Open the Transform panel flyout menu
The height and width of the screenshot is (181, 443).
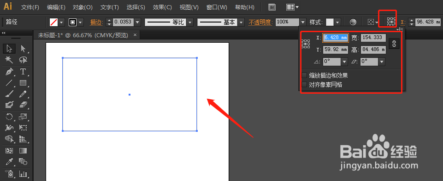pyautogui.click(x=400, y=29)
